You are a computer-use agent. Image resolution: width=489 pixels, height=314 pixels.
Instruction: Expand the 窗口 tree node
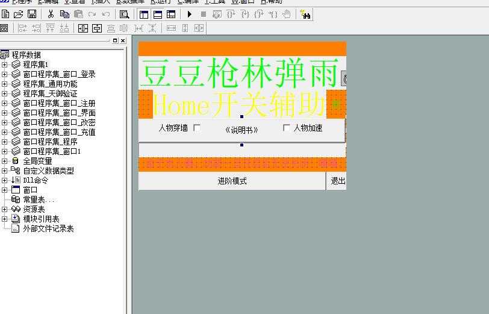[x=4, y=190]
